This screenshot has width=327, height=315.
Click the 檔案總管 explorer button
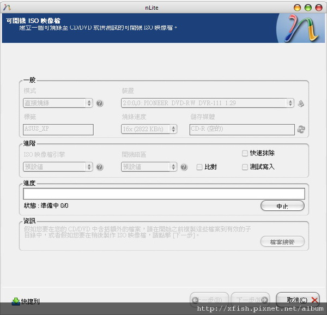tap(282, 241)
